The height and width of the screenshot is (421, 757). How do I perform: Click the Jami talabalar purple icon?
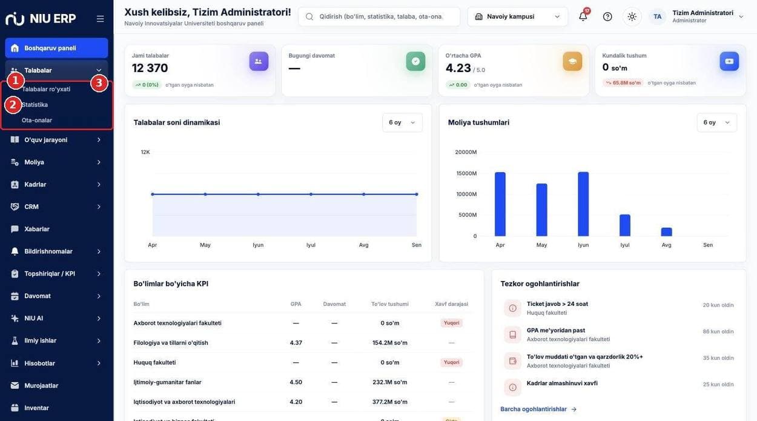(x=259, y=61)
